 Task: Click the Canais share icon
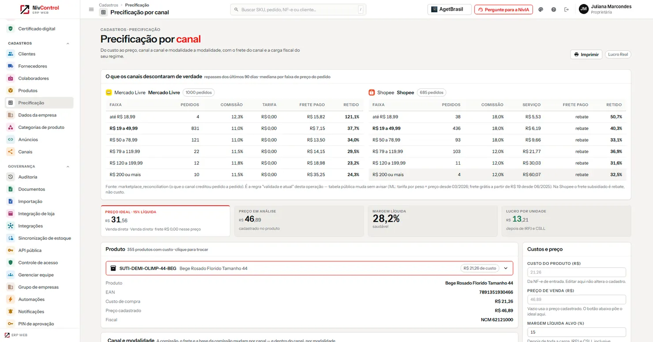point(11,152)
